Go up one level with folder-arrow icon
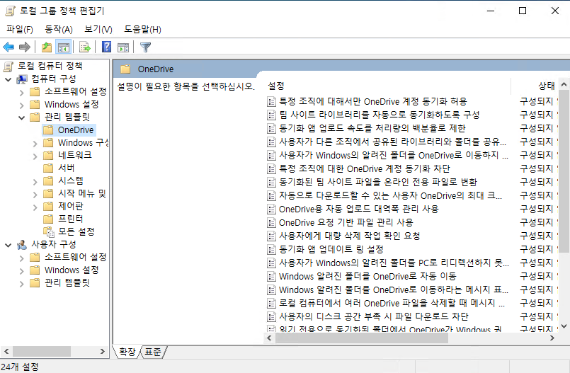Image resolution: width=570 pixels, height=373 pixels. [x=47, y=47]
